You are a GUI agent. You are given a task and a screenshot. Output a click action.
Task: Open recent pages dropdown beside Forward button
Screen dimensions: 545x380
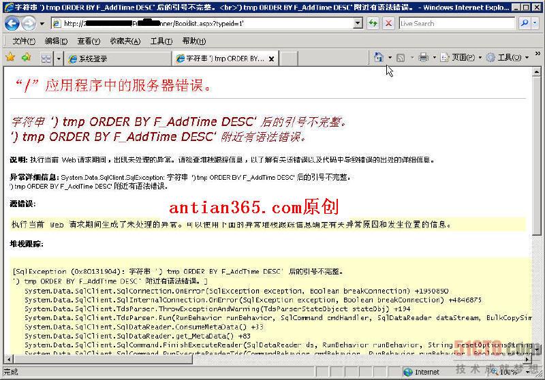tap(42, 24)
